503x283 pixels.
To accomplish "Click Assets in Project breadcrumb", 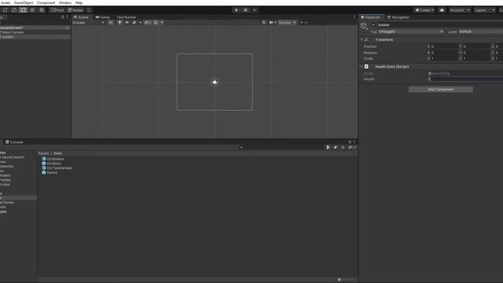I will tap(44, 153).
